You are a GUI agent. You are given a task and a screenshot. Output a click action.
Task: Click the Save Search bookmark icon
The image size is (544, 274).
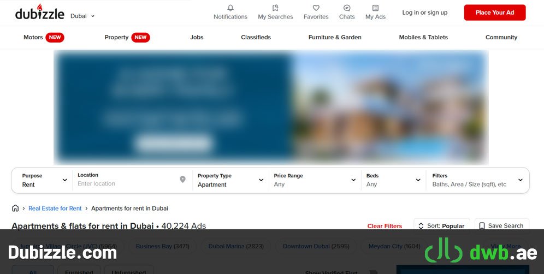pyautogui.click(x=482, y=226)
